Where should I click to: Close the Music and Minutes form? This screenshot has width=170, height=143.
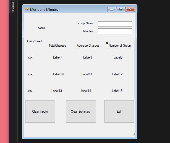[x=130, y=10]
